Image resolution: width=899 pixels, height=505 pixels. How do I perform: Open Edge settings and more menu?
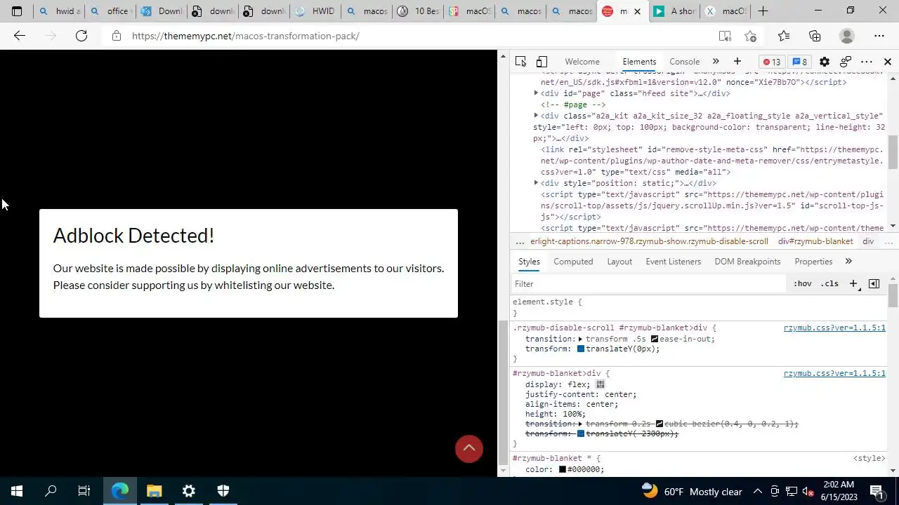pos(879,36)
